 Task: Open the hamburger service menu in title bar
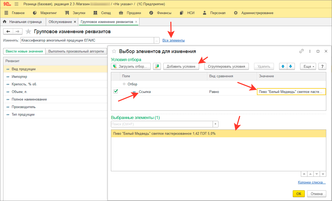[17, 4]
